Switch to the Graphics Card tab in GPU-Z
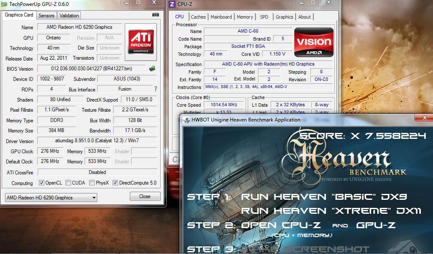 [19, 15]
